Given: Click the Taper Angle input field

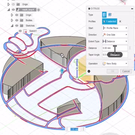Looking at the screenshot, I should (115, 55).
